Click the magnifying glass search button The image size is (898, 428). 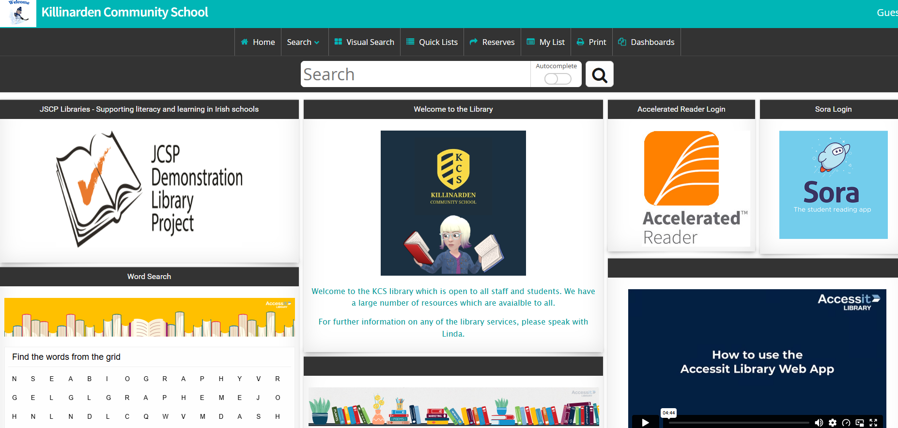pos(600,74)
